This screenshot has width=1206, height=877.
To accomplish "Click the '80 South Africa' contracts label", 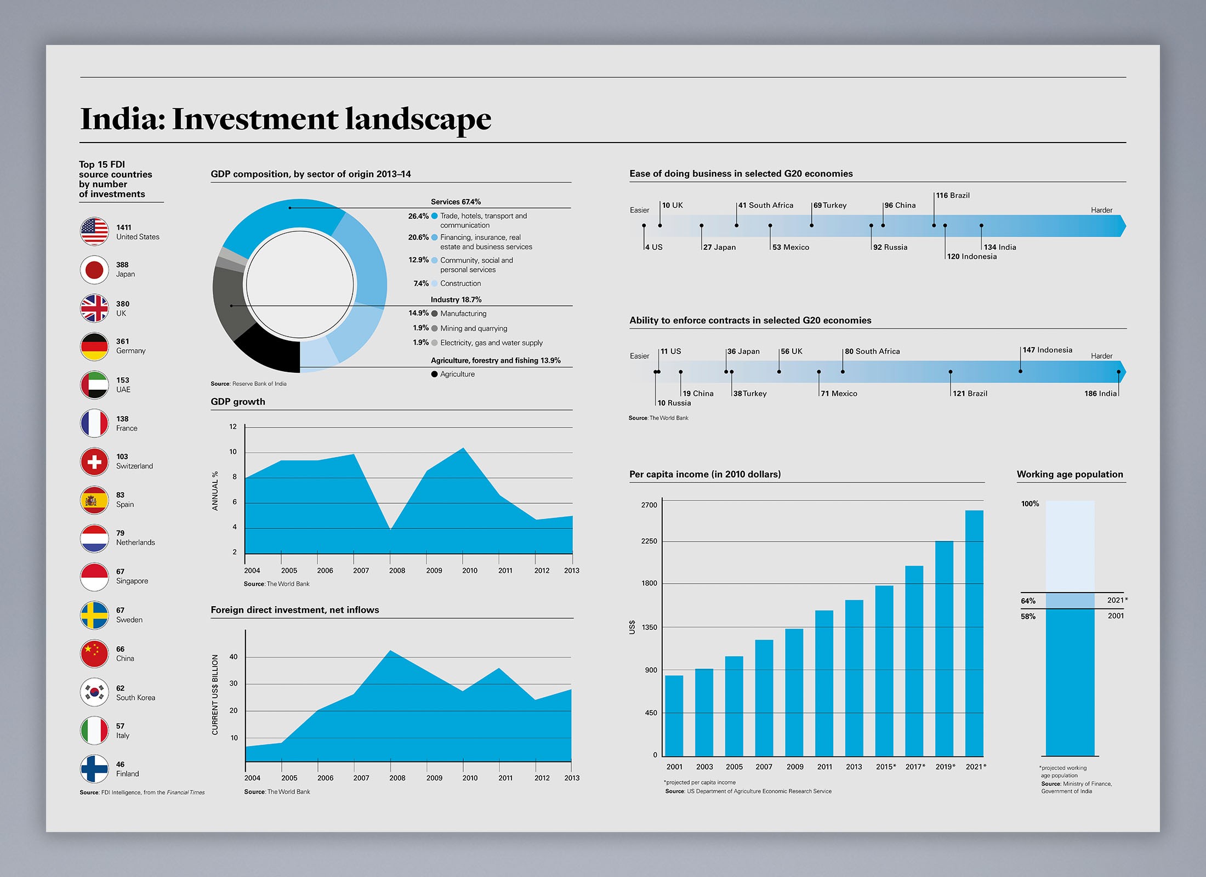I will [872, 351].
